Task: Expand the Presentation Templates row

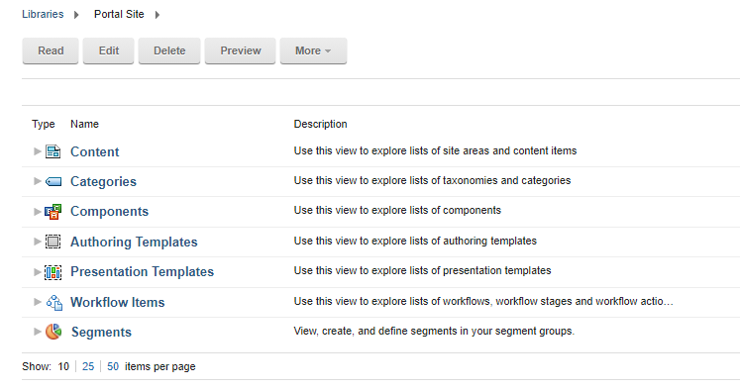Action: 38,271
